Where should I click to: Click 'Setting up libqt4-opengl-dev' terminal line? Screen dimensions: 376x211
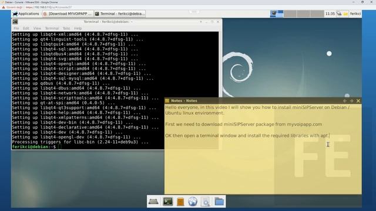pos(76,137)
